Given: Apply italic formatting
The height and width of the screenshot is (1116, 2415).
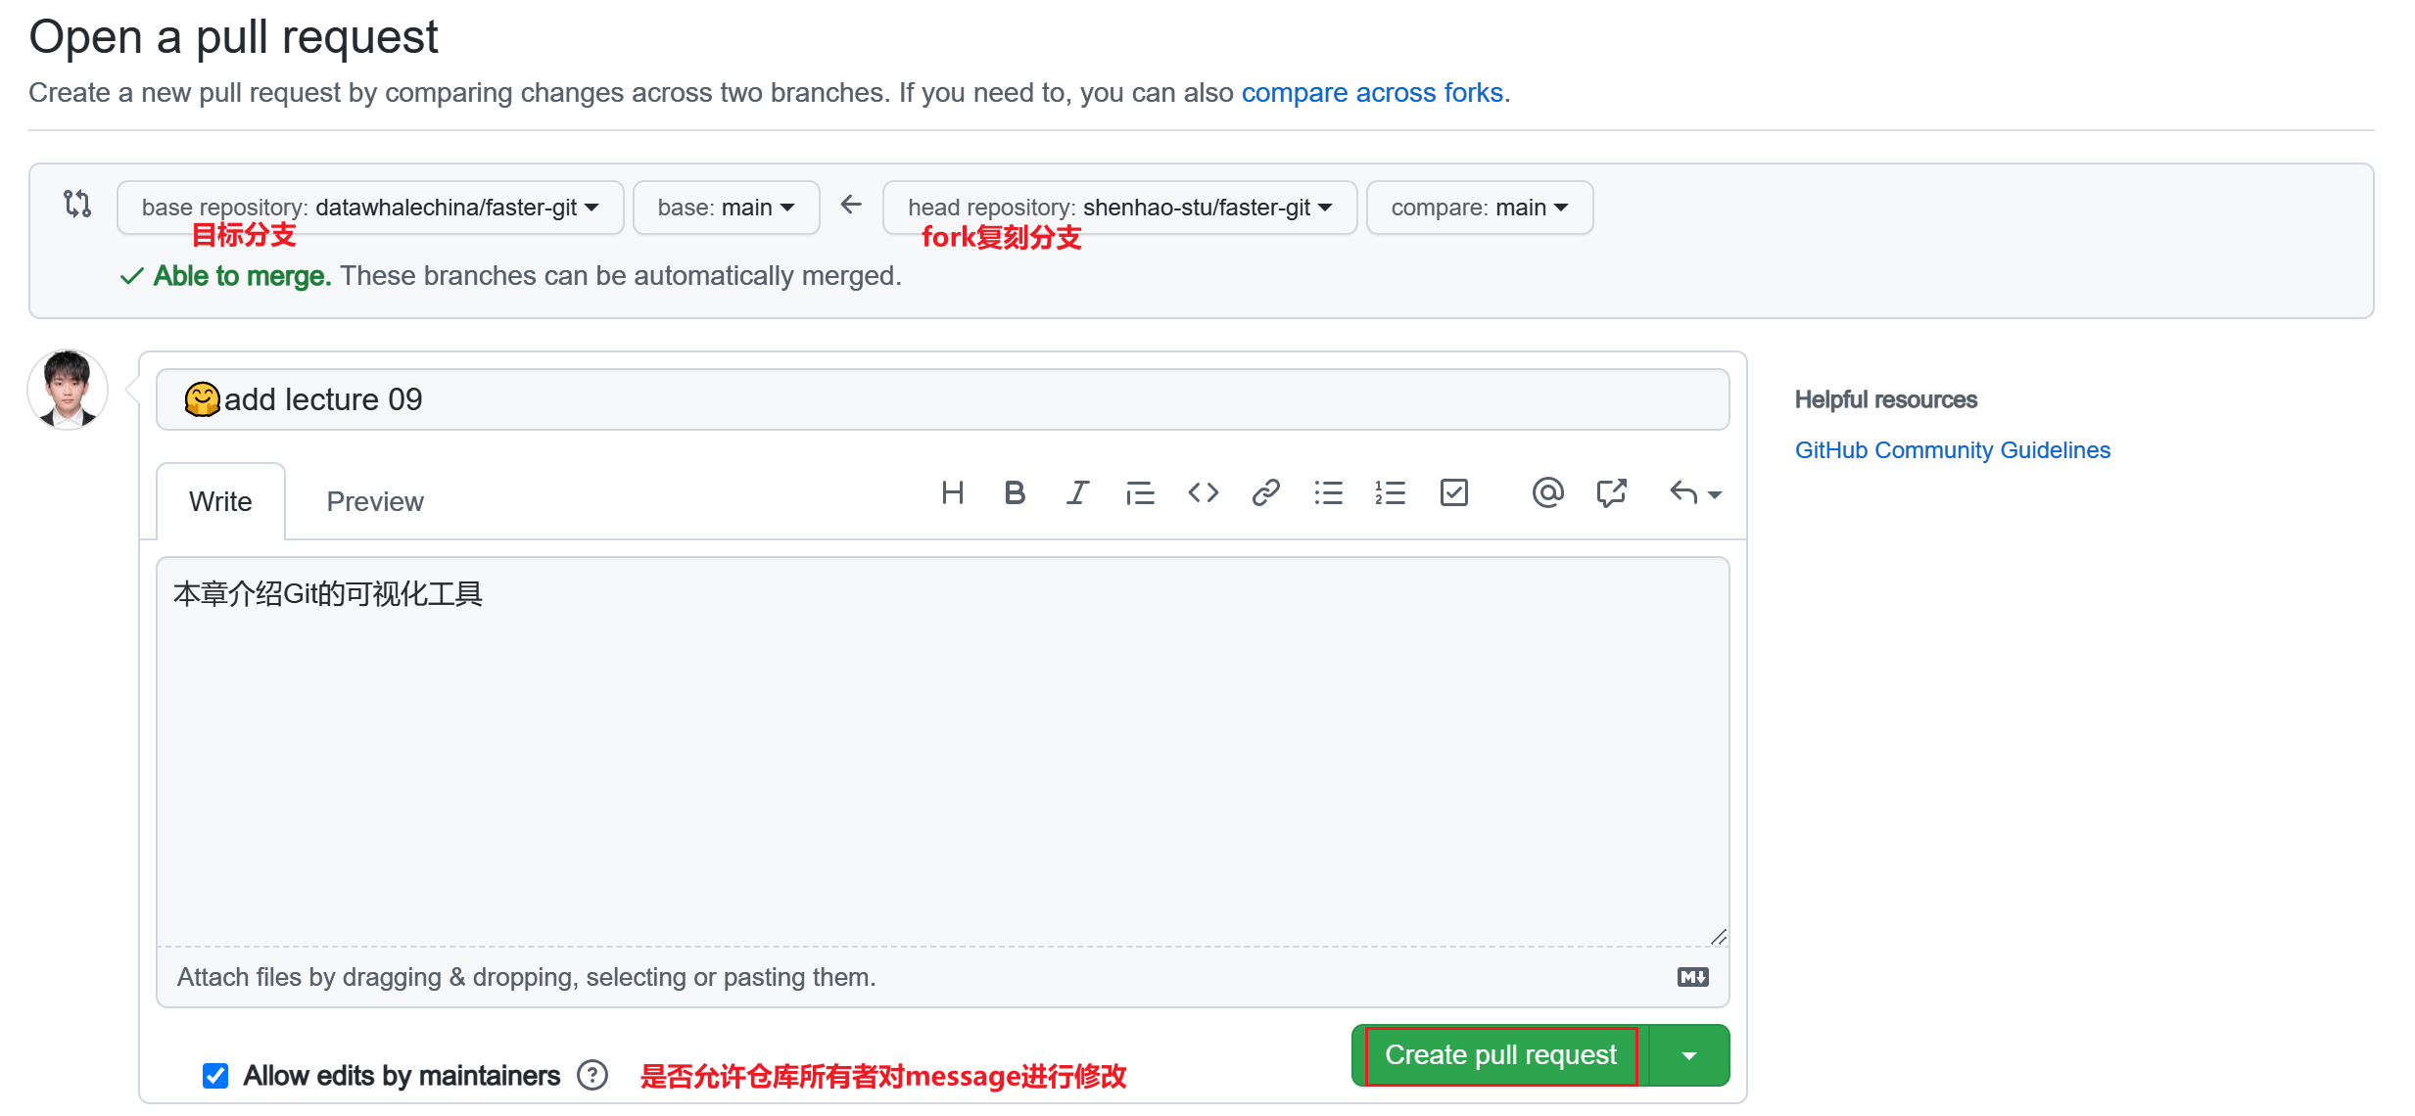Looking at the screenshot, I should click(1077, 492).
